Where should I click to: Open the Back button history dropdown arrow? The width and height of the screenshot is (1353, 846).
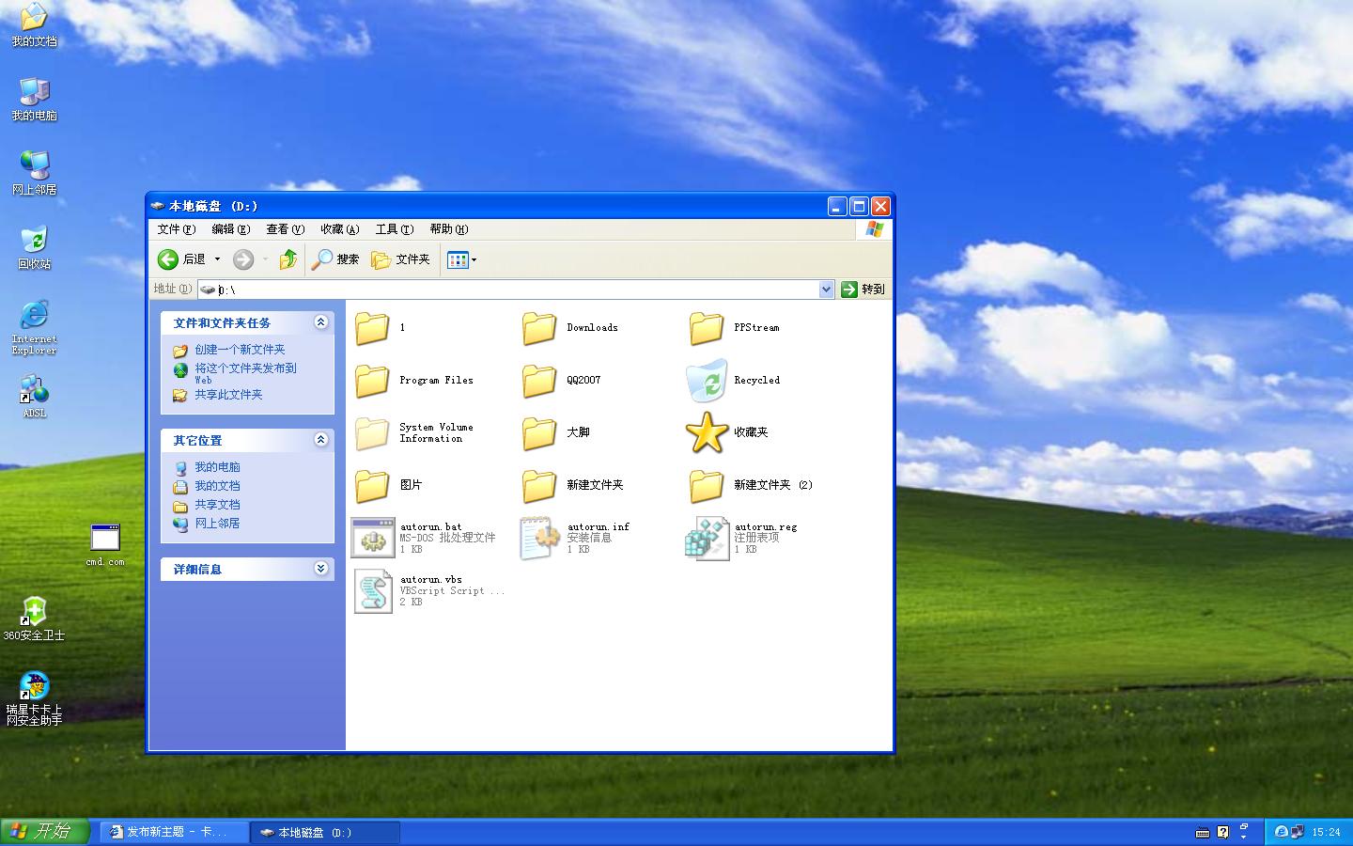pos(217,259)
